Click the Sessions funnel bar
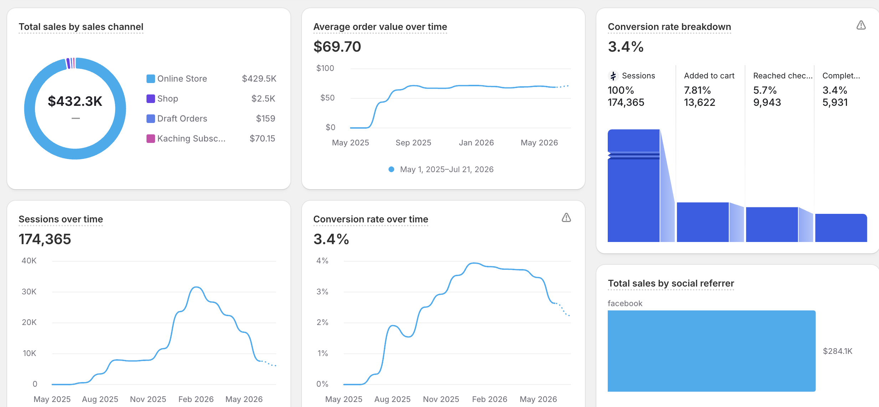879x407 pixels. (633, 186)
